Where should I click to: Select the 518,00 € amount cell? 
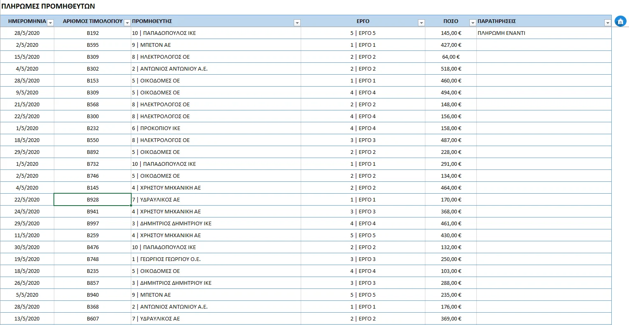pos(451,69)
